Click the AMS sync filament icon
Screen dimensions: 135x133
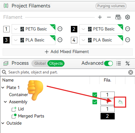118,17
